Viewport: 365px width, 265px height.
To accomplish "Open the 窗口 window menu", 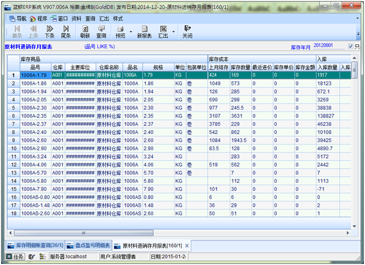I will (x=59, y=19).
